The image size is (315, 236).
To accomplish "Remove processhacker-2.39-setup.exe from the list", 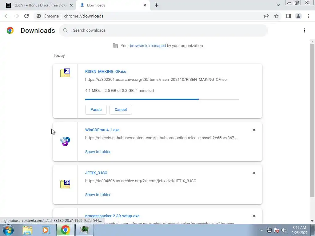I will tap(254, 216).
